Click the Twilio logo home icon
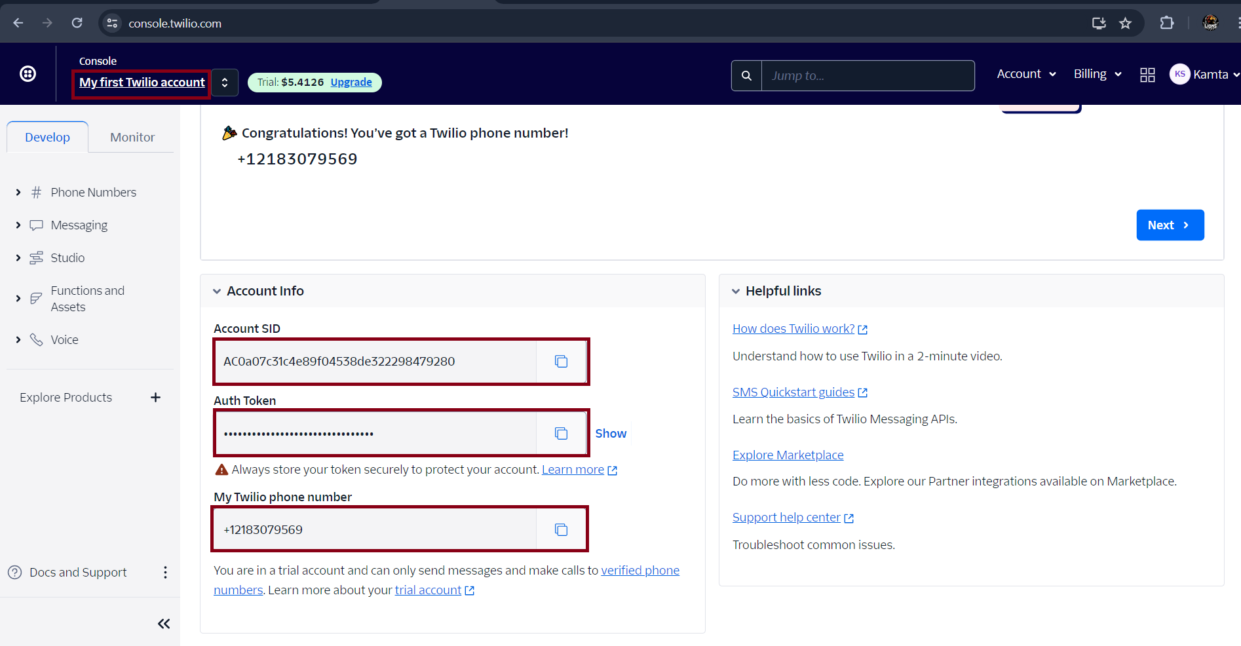Screen dimensions: 1241x646 28,74
